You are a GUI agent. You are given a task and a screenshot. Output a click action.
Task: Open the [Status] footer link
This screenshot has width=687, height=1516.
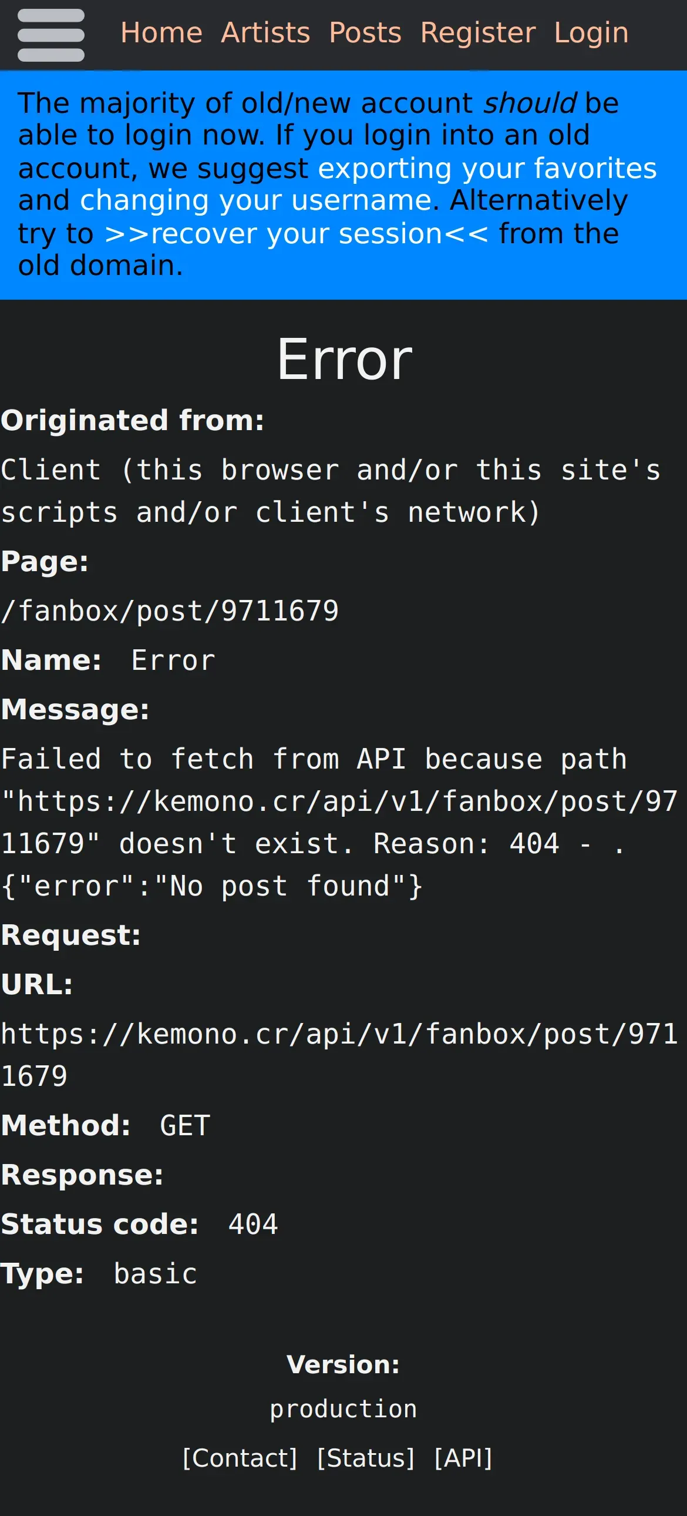pyautogui.click(x=366, y=1458)
